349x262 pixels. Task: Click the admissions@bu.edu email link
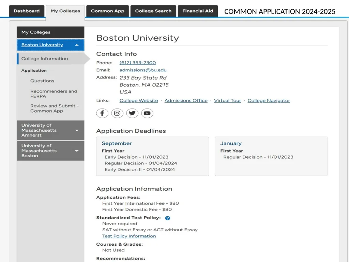(x=143, y=70)
